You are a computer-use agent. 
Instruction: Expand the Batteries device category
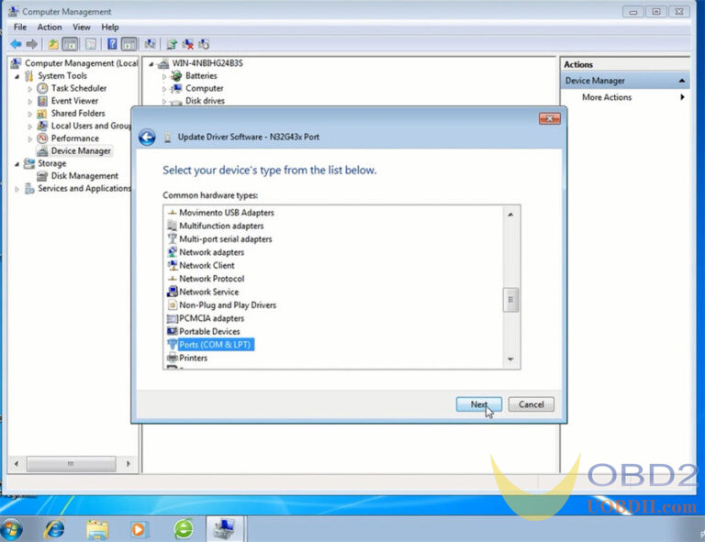click(x=164, y=76)
